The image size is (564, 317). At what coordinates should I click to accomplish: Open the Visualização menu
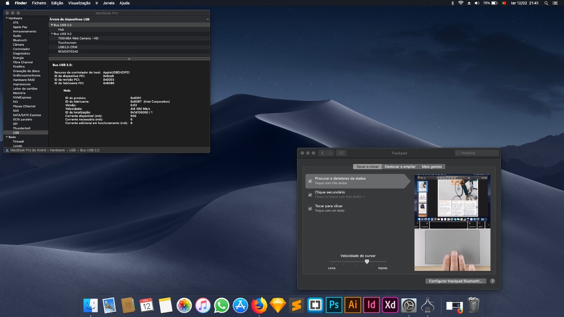coord(79,3)
